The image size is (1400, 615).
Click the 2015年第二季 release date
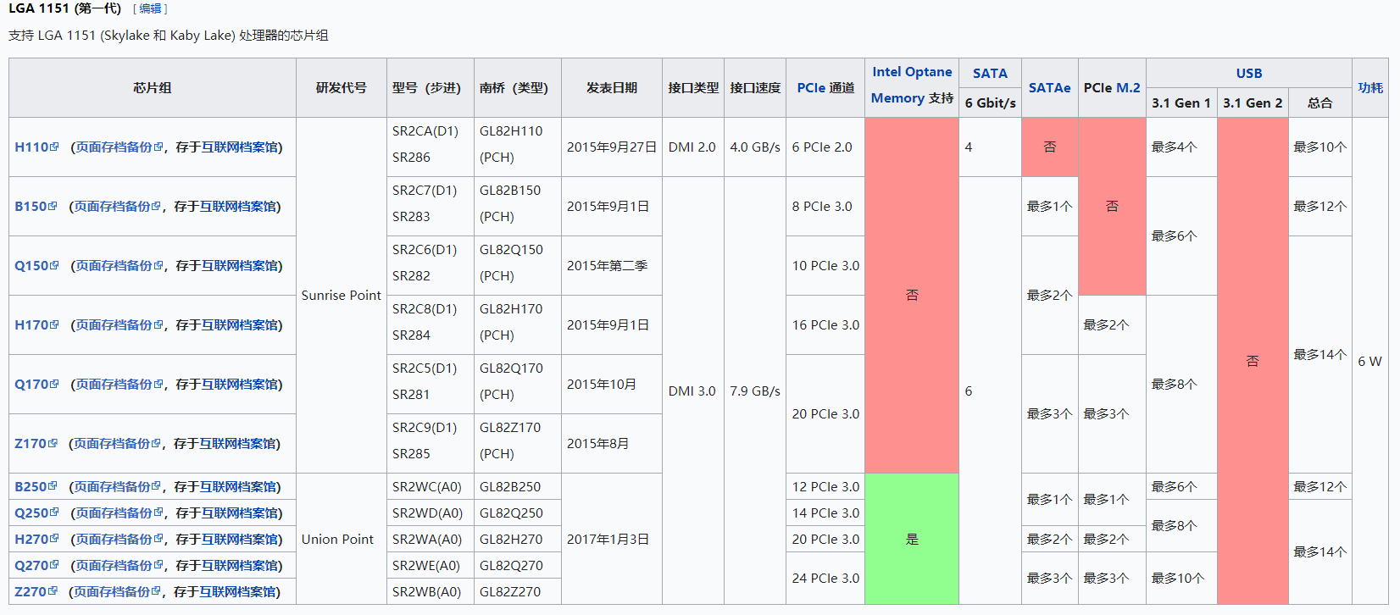[x=607, y=266]
